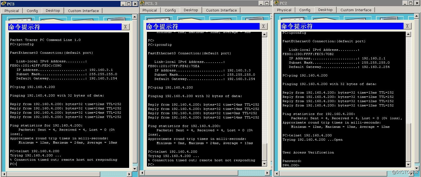421x177 pixels.
Task: Minimize the PC3 window
Action: coord(123,4)
